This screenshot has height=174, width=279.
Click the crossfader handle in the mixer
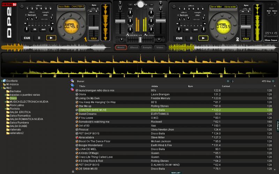[140, 40]
